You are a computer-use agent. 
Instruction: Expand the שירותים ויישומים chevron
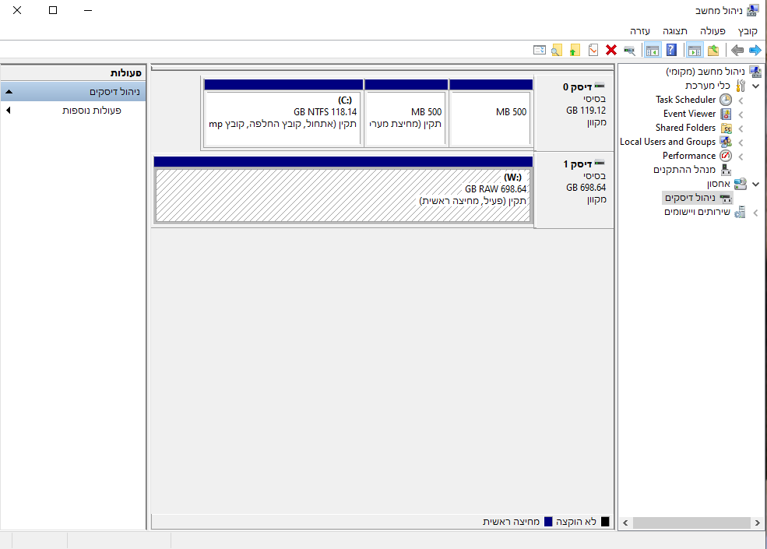click(756, 213)
